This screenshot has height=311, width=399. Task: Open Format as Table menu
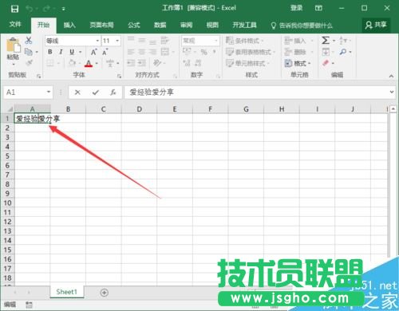click(250, 52)
